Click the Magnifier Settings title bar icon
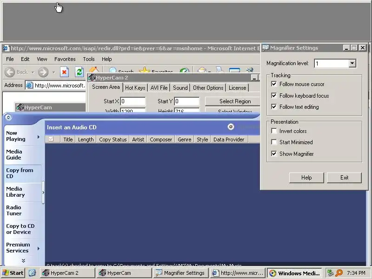Screen dimensions: 372x279 (x=266, y=48)
